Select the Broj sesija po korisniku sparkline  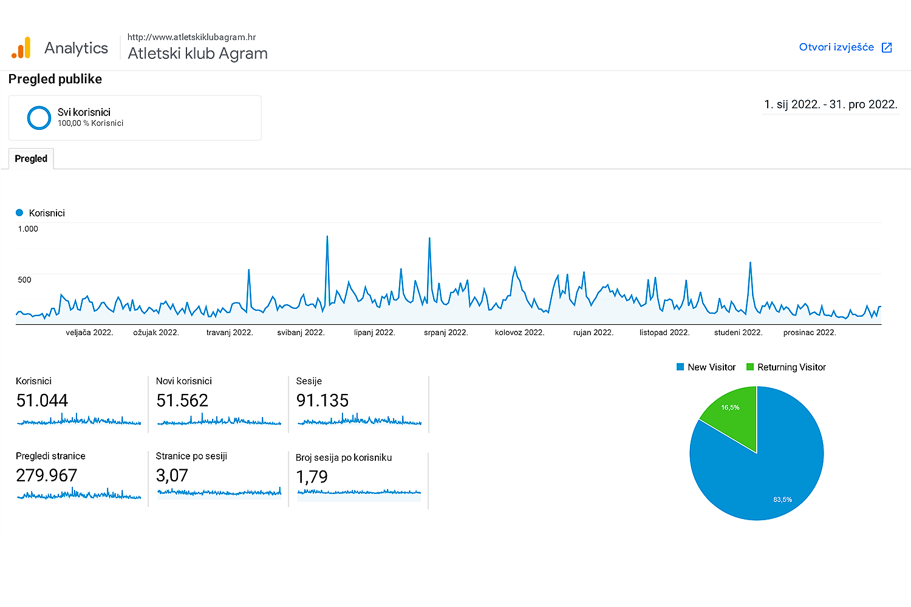click(x=359, y=492)
